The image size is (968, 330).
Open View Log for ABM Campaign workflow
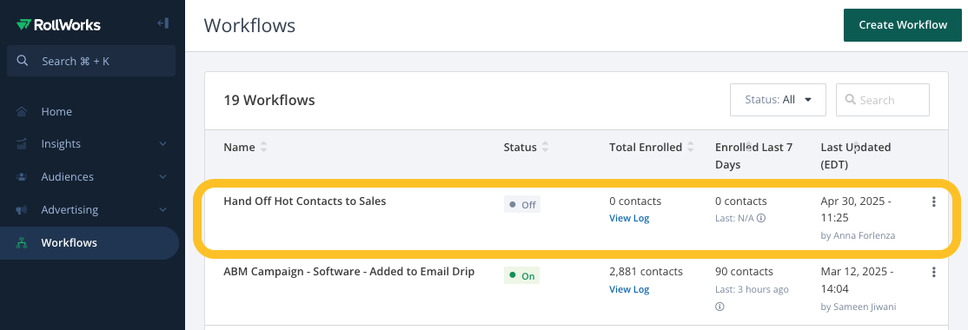coord(629,288)
